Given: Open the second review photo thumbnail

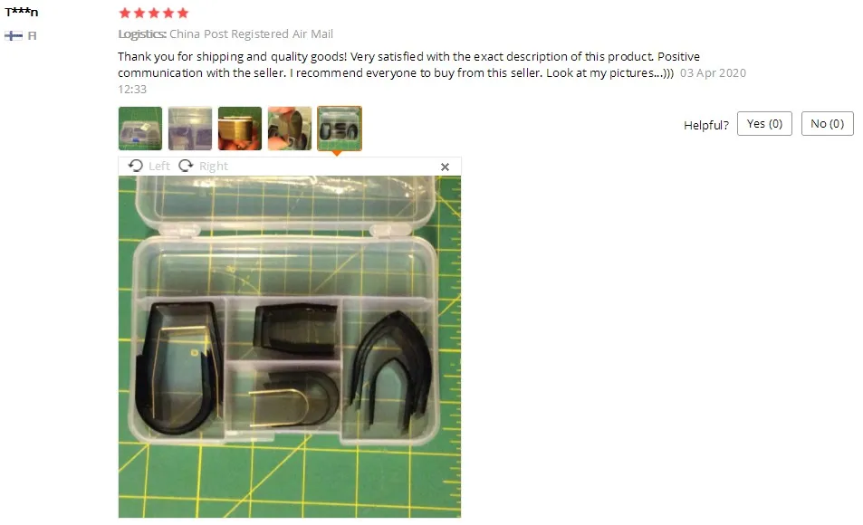Looking at the screenshot, I should (x=190, y=129).
